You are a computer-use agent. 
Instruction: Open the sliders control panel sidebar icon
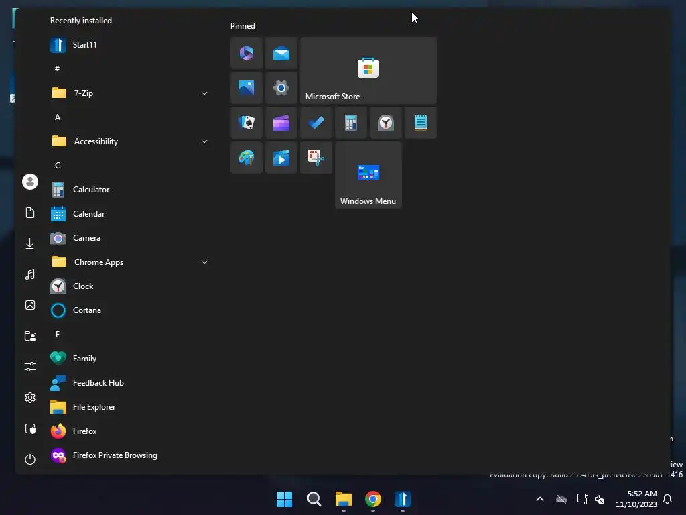click(30, 367)
